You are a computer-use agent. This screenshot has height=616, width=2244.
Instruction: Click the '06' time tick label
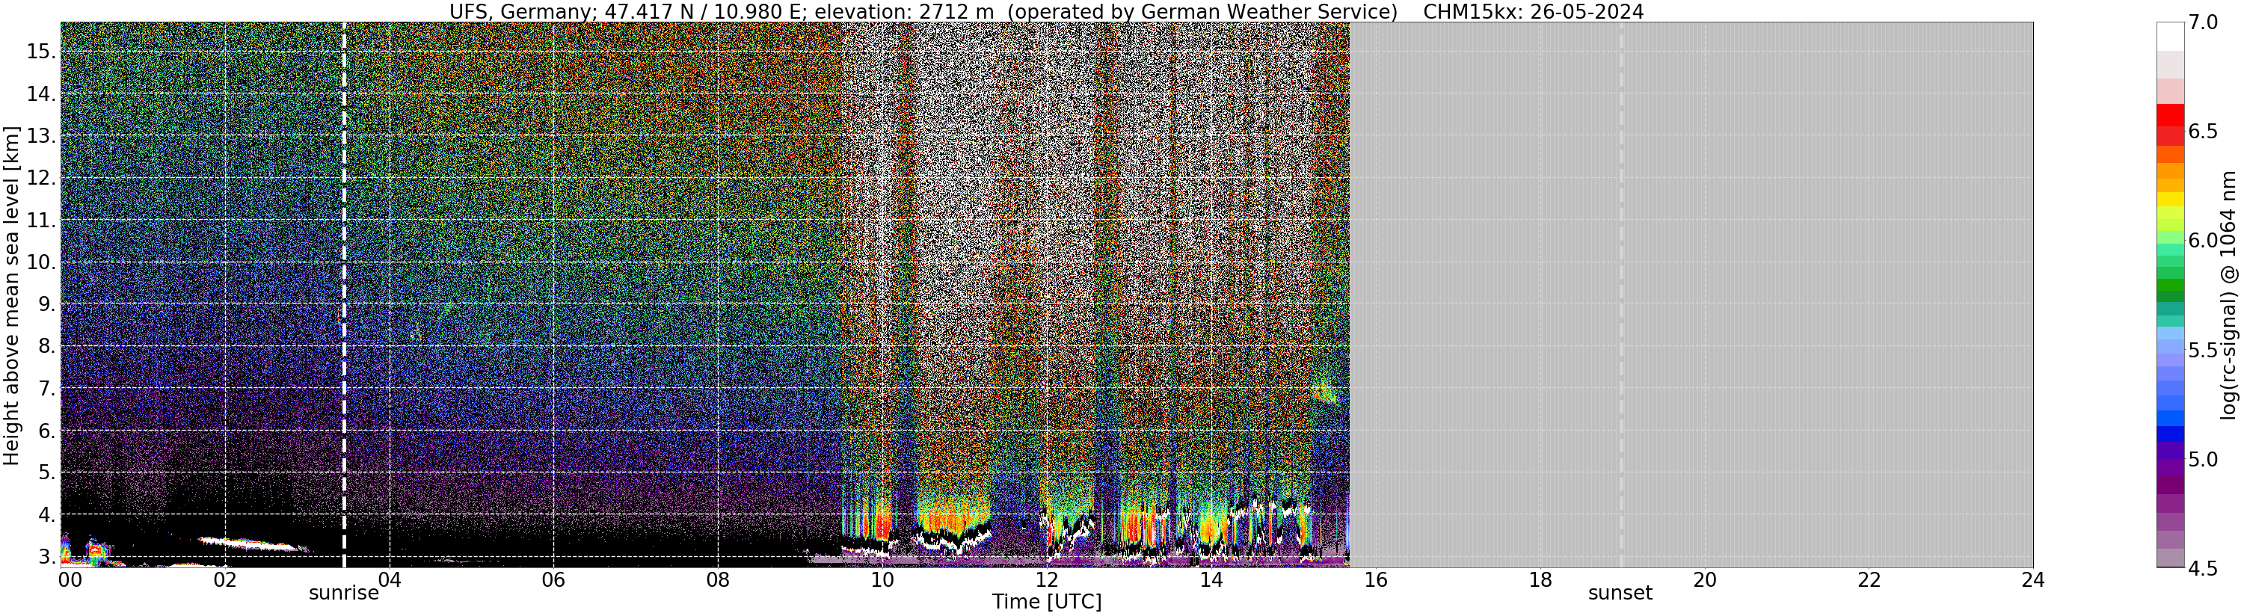[x=553, y=579]
